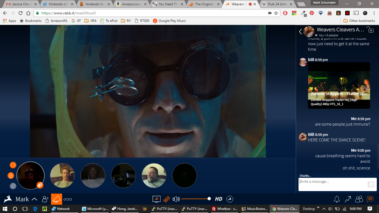The width and height of the screenshot is (379, 213).
Task: Toggle the orange chat panel icon
Action: pyautogui.click(x=370, y=199)
